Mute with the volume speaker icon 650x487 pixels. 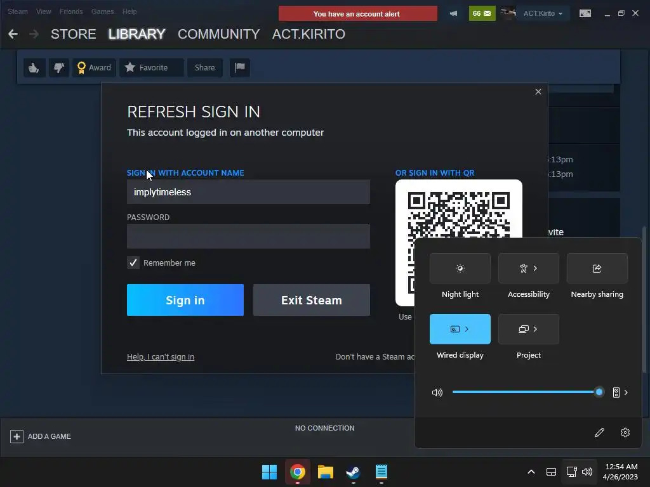pyautogui.click(x=437, y=392)
